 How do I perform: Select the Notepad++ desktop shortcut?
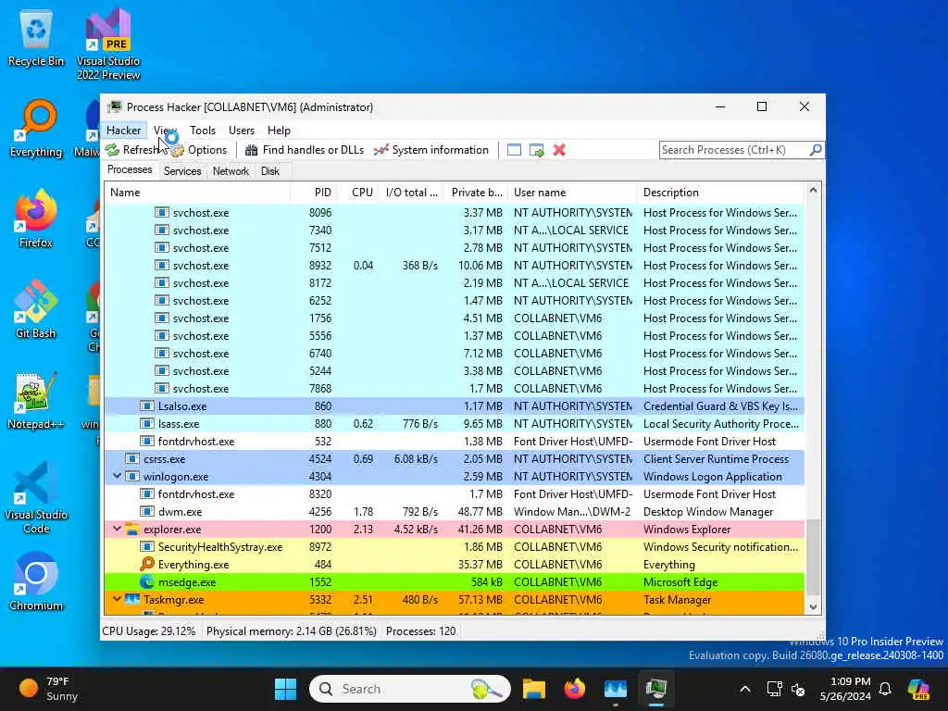tap(36, 400)
